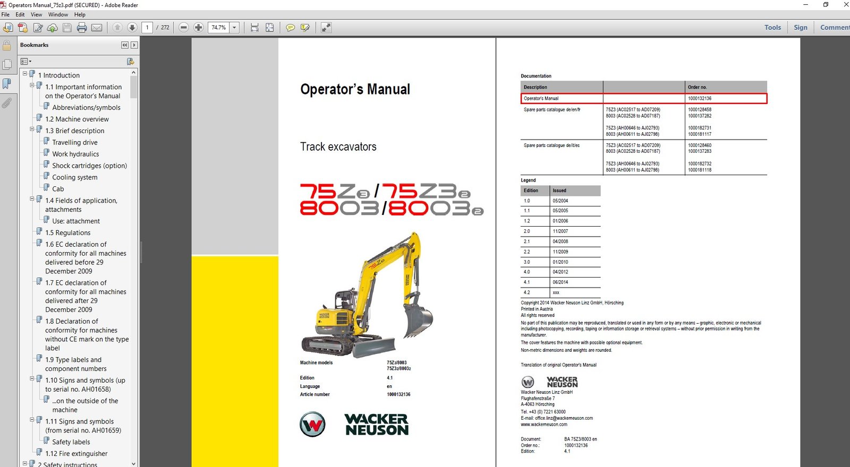Switch to read mode view
850x467 pixels.
coord(326,28)
